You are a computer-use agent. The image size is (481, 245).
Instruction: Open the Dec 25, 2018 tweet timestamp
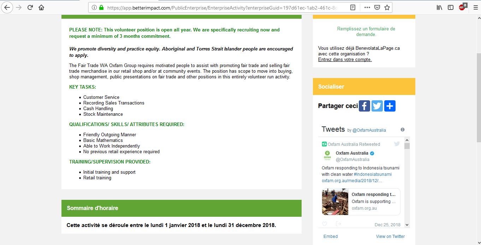point(387,225)
